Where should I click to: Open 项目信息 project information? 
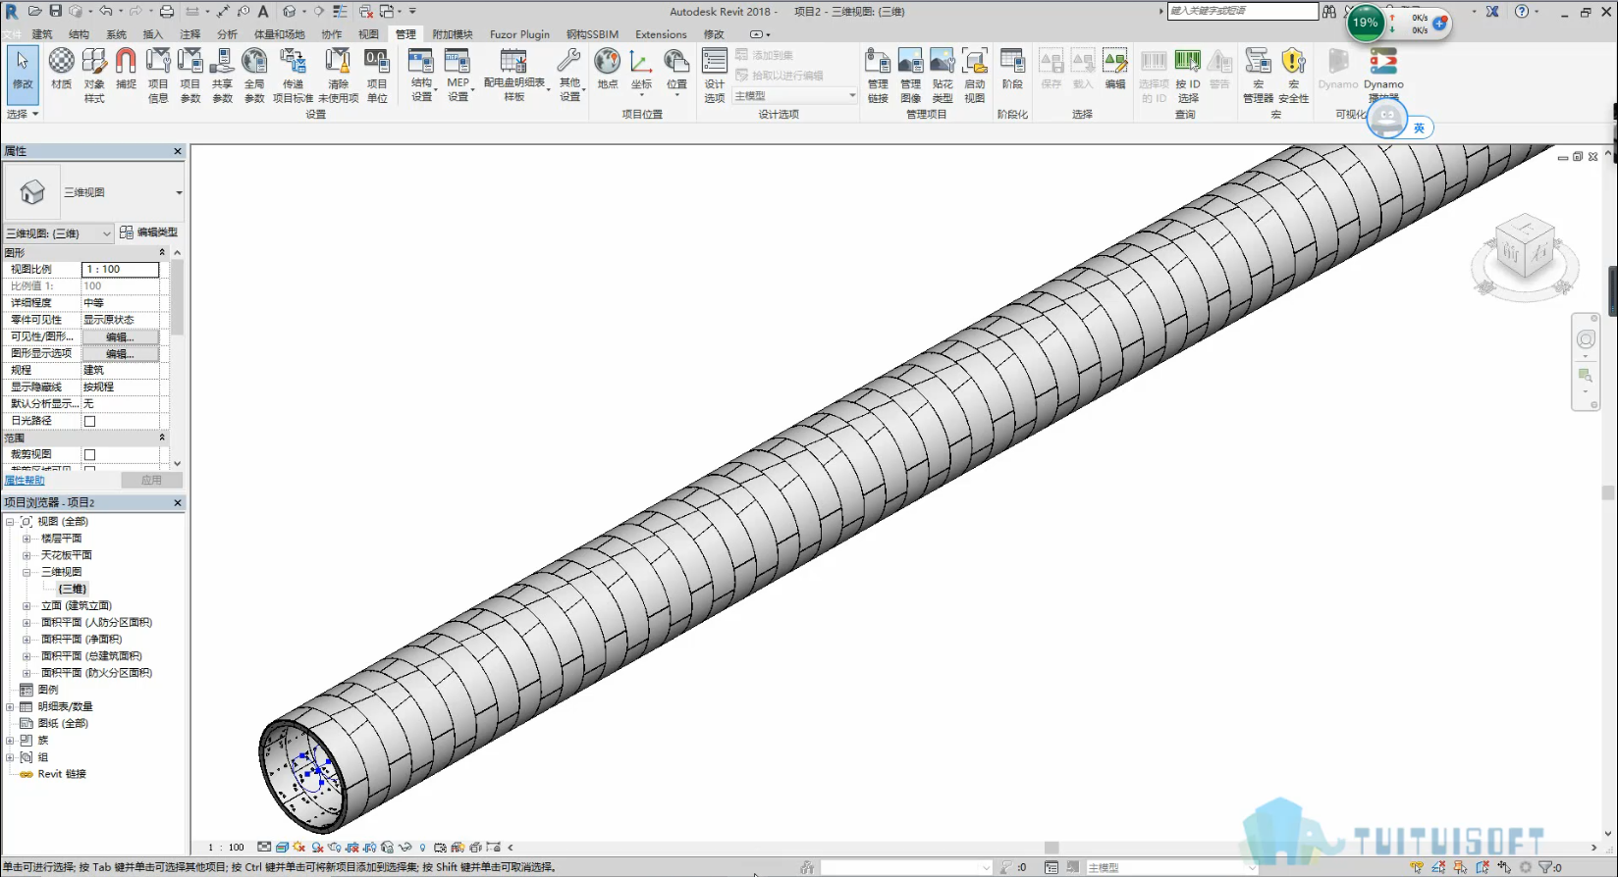click(158, 76)
